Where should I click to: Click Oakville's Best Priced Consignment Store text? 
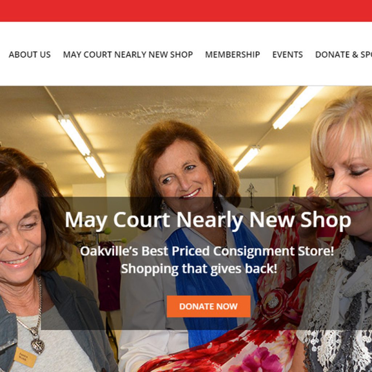[207, 251]
